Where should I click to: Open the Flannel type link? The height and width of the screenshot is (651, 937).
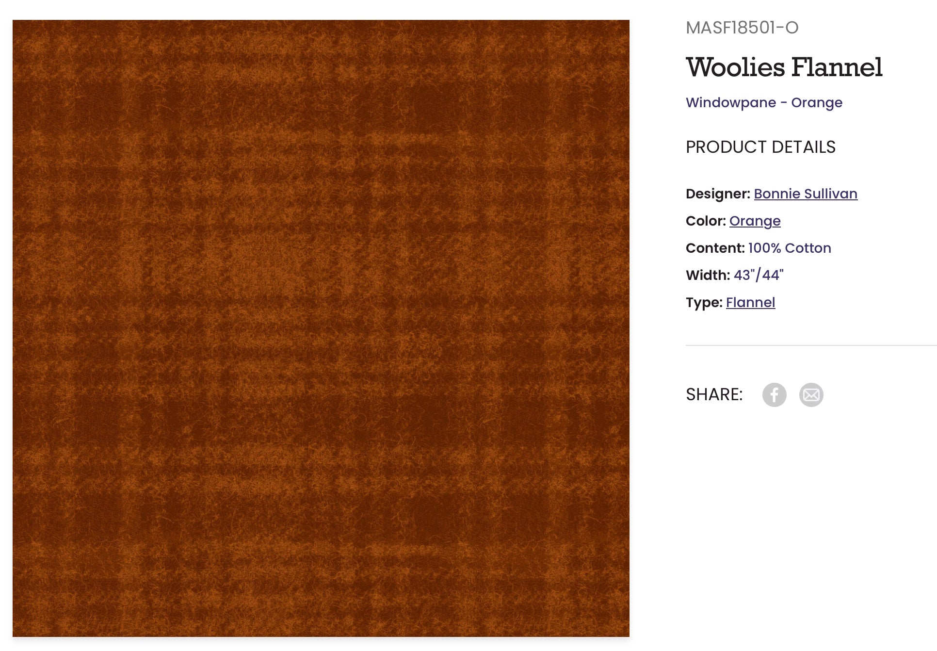(750, 302)
